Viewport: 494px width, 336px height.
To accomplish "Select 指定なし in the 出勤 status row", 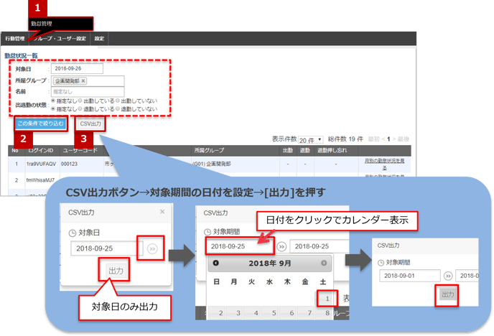I will 53,101.
